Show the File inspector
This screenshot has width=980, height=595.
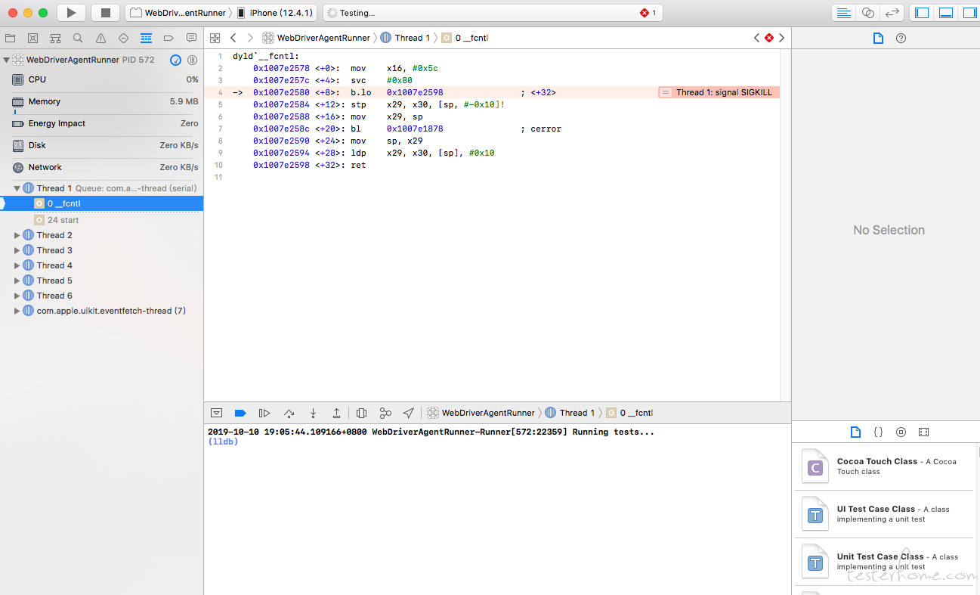pos(878,39)
